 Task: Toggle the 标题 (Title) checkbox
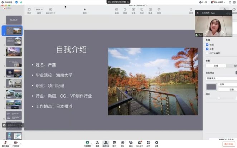207,44
